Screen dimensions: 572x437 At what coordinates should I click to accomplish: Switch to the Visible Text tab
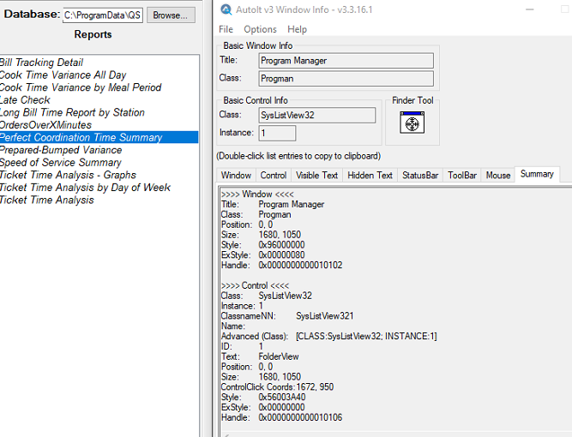(316, 176)
